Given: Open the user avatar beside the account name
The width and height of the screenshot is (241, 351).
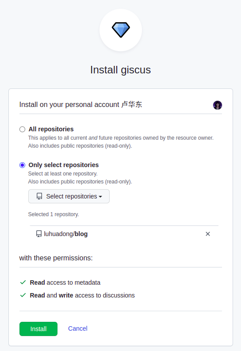Looking at the screenshot, I should pyautogui.click(x=217, y=105).
